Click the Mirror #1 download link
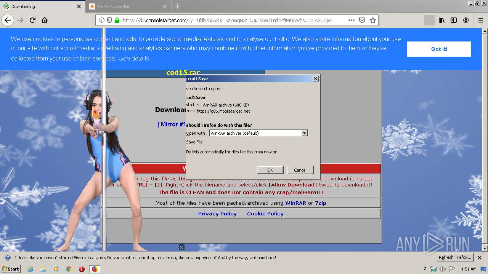 tap(172, 124)
